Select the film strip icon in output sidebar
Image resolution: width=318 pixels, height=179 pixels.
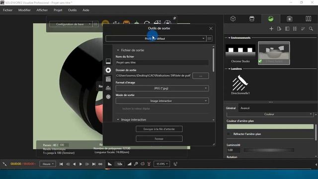click(108, 79)
